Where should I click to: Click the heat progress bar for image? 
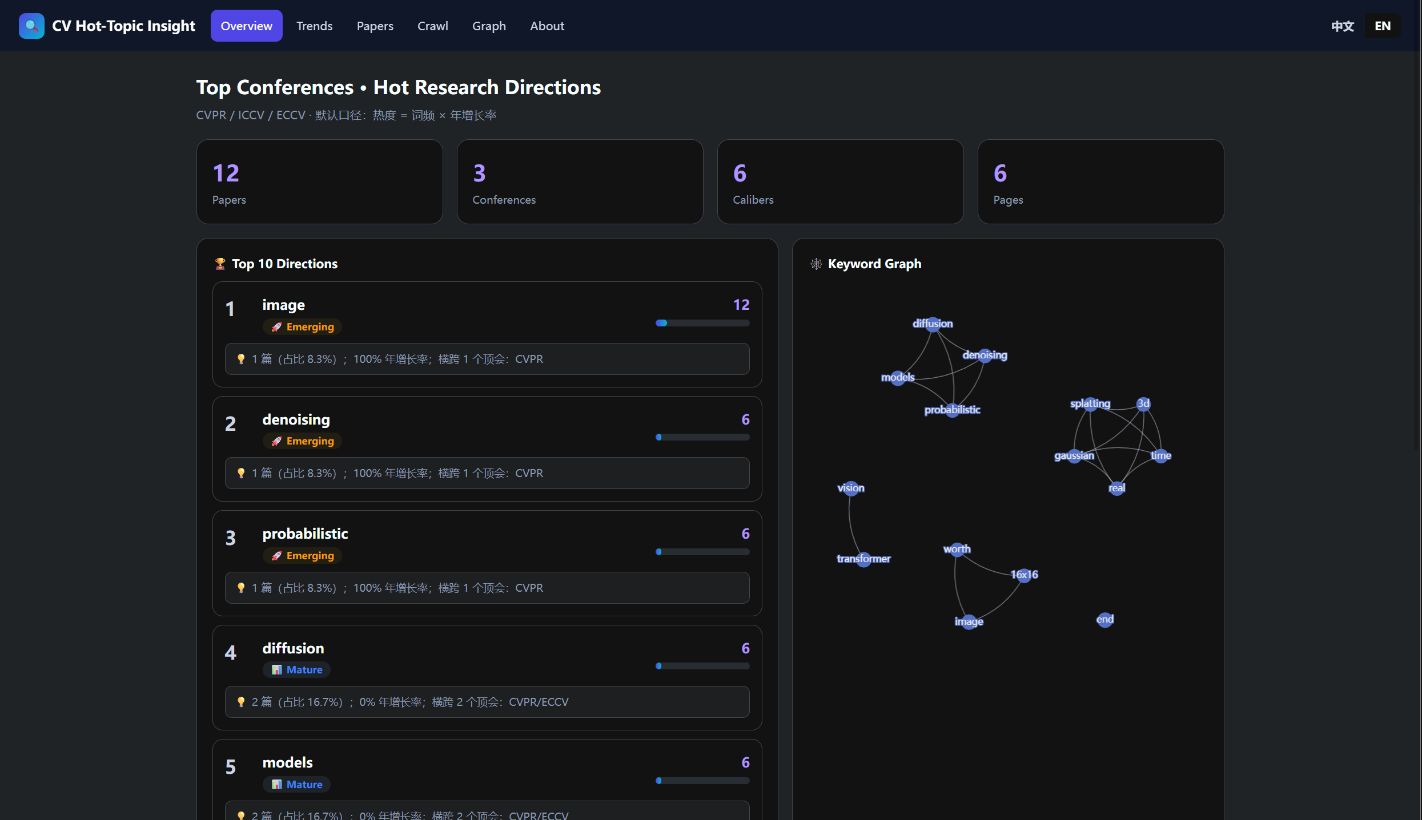tap(702, 323)
